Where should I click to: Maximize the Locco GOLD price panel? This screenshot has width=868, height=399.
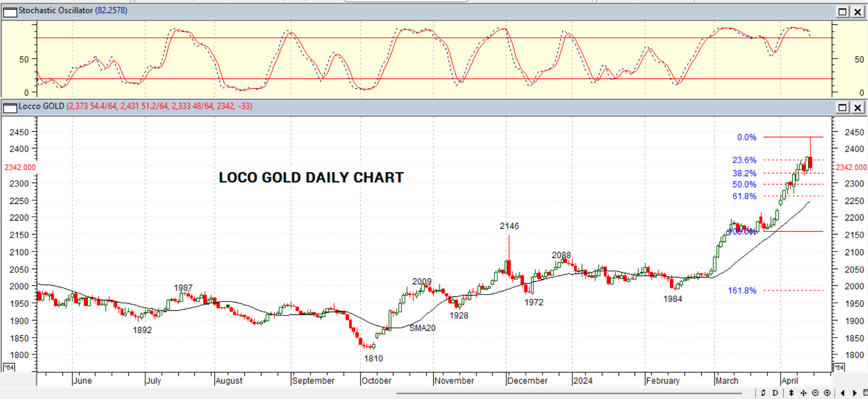[x=843, y=108]
